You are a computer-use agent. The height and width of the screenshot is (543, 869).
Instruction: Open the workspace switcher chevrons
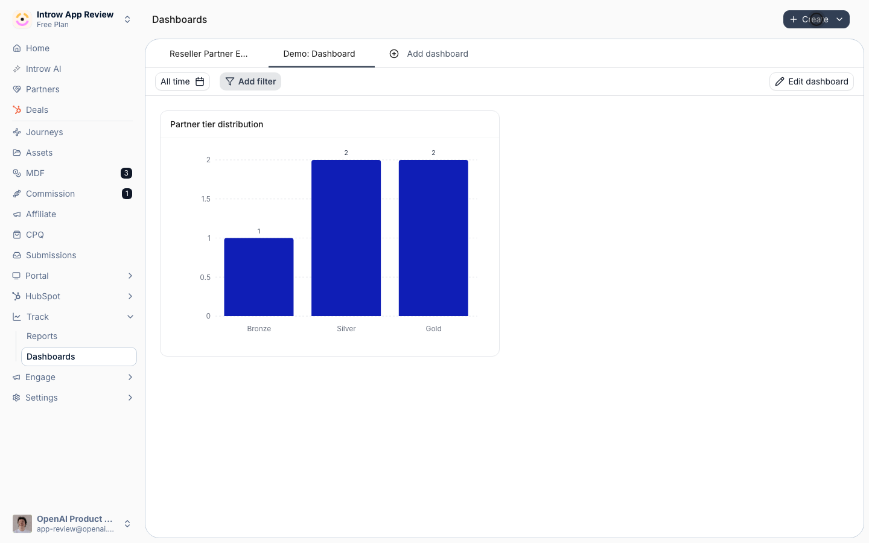(127, 19)
